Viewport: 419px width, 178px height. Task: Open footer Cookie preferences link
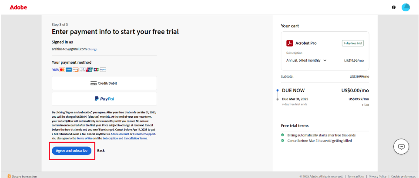[403, 176]
